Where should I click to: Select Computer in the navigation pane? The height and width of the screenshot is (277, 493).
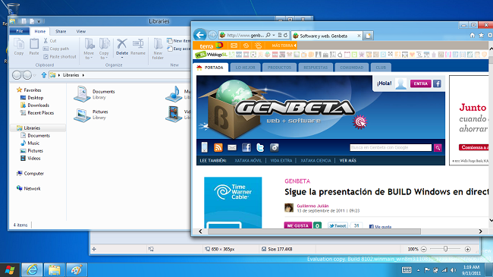[30, 173]
